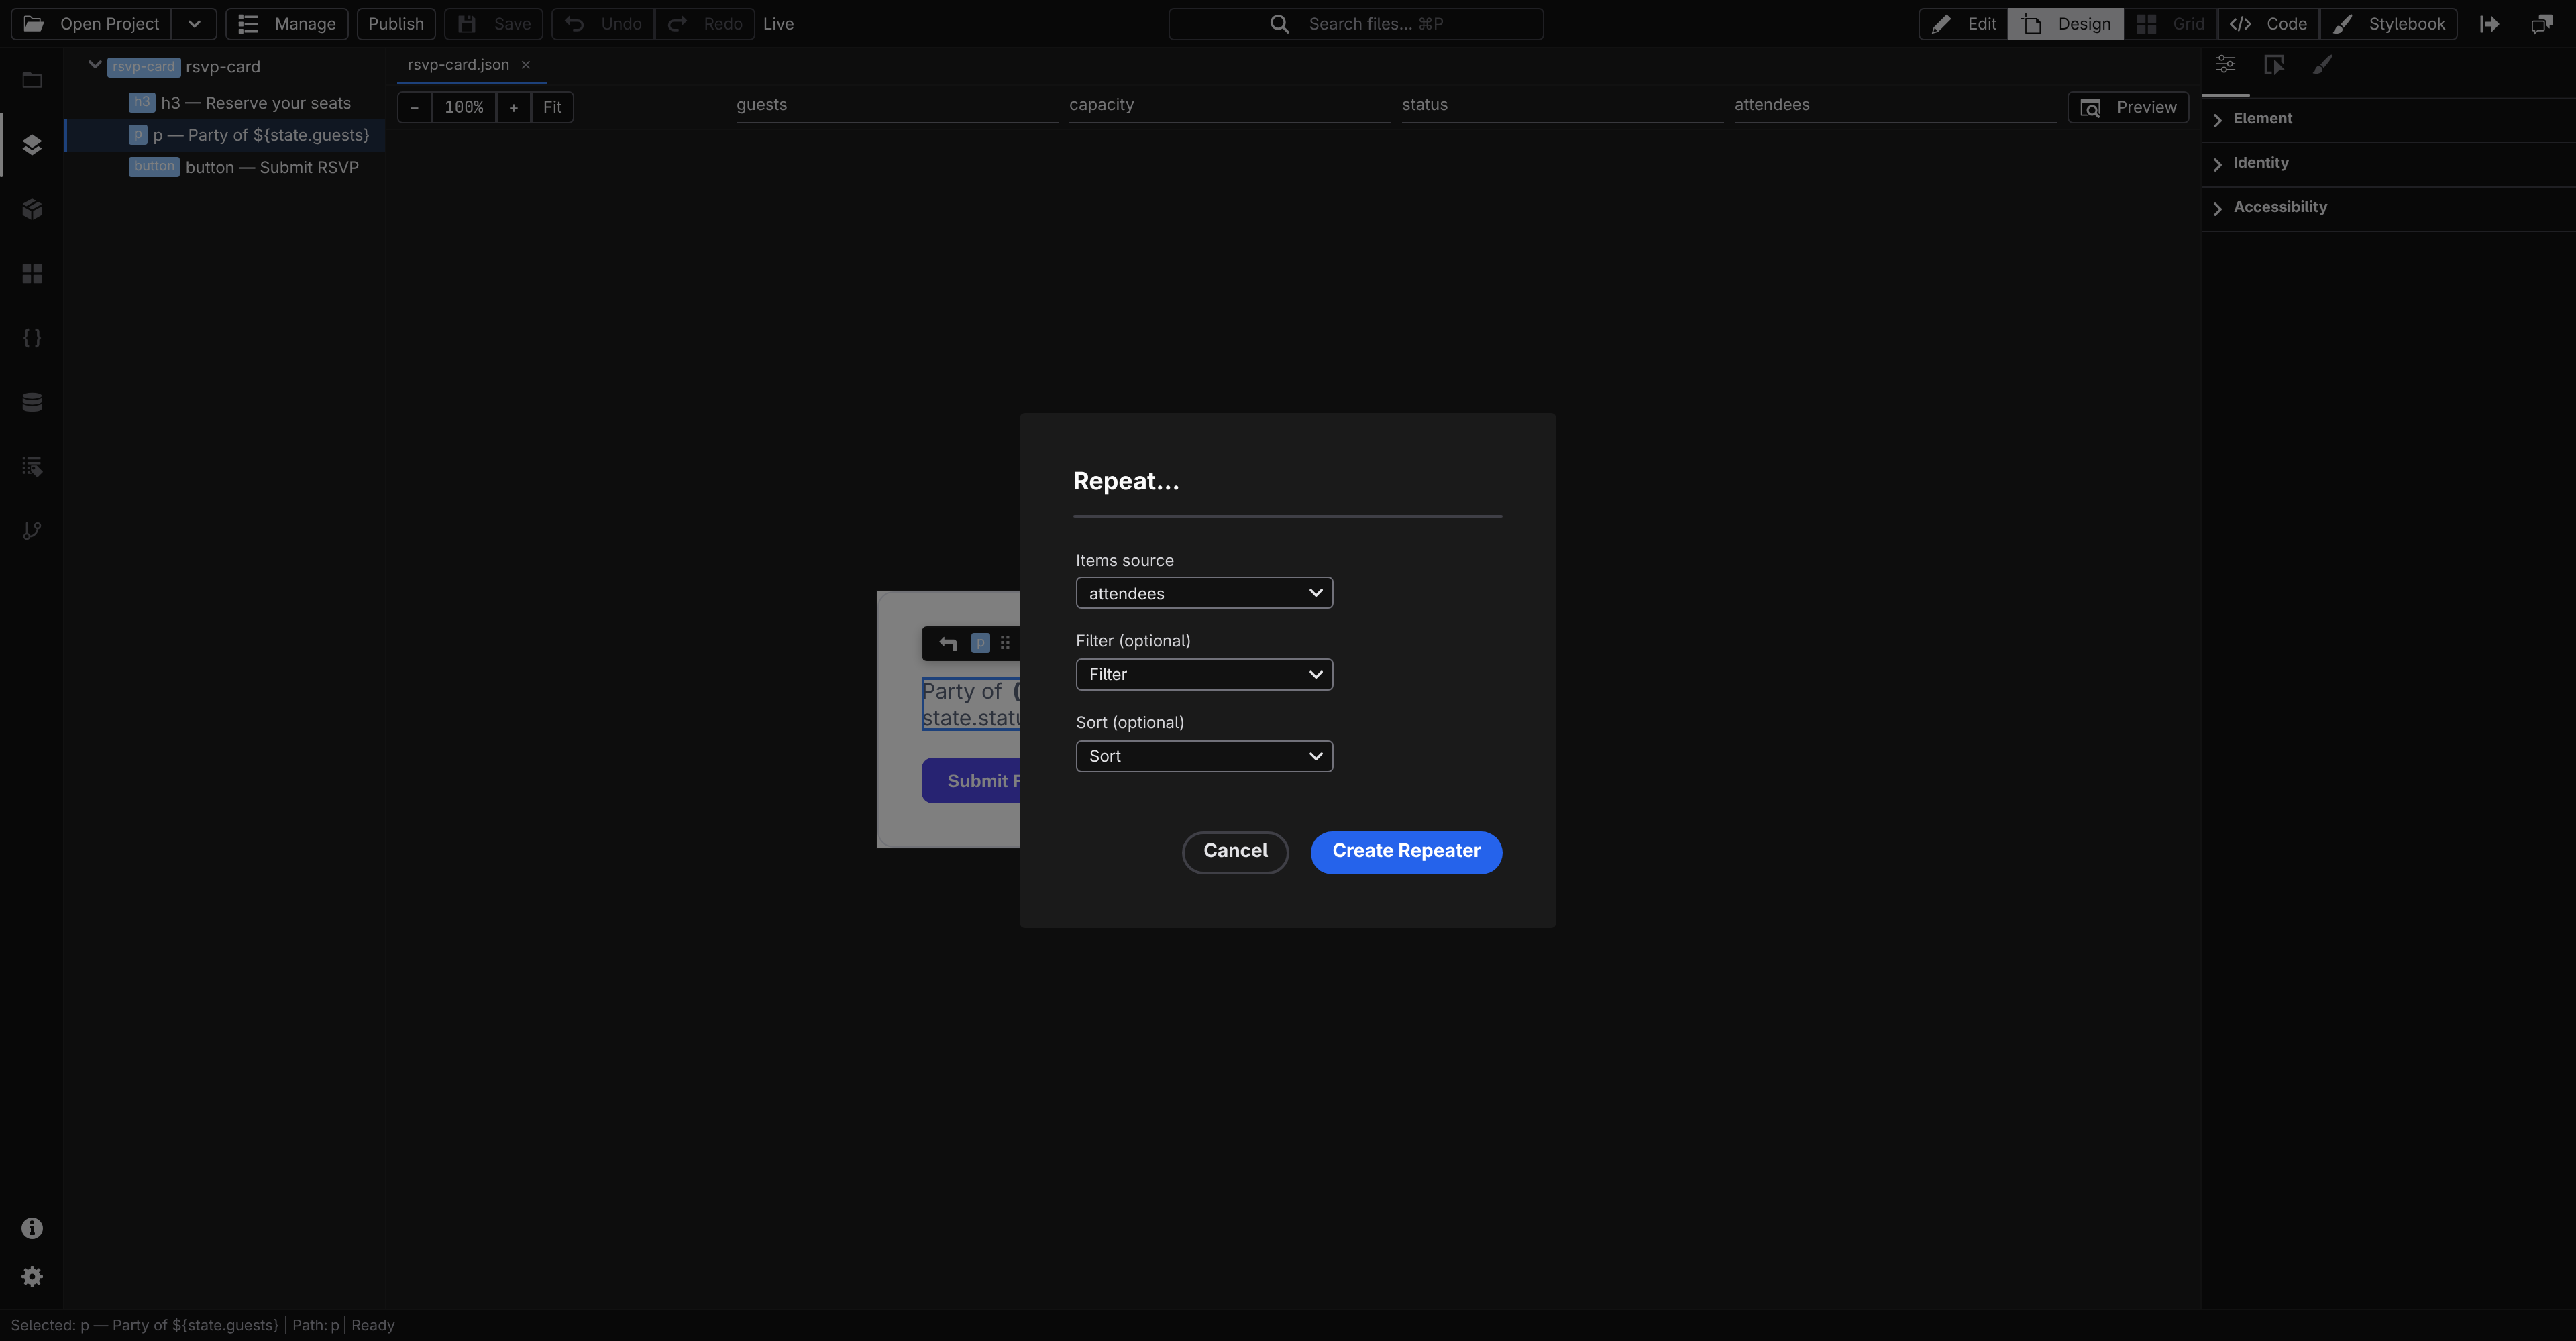Select the properties sliders panel icon
The width and height of the screenshot is (2576, 1341).
2225,65
